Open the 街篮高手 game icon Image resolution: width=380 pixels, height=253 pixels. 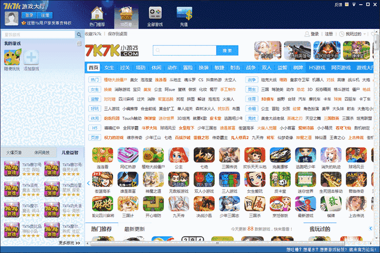click(x=103, y=179)
